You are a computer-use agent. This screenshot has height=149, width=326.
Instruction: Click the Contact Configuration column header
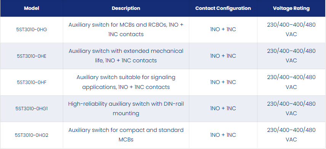click(x=223, y=8)
